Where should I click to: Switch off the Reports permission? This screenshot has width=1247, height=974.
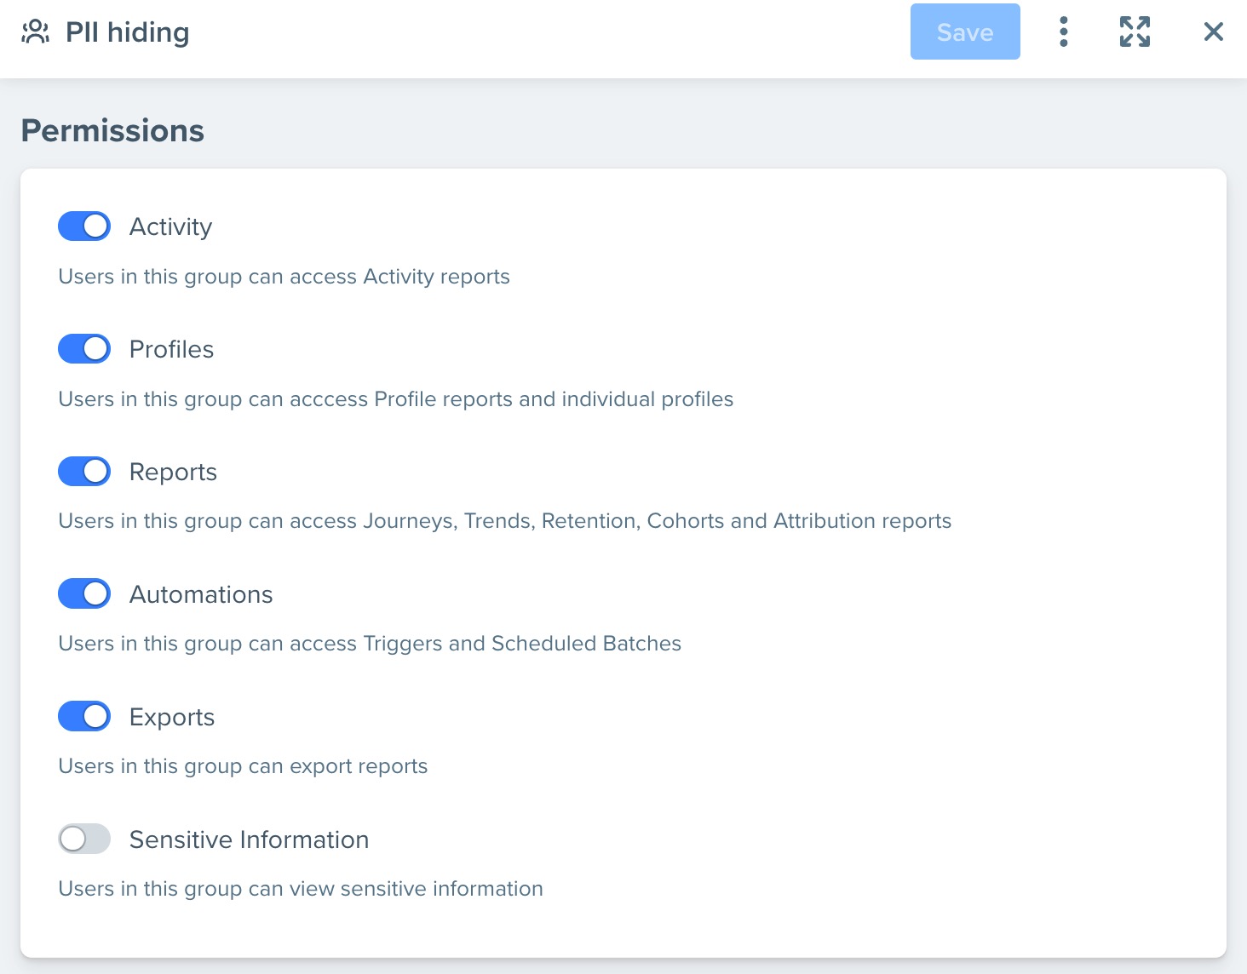tap(84, 472)
